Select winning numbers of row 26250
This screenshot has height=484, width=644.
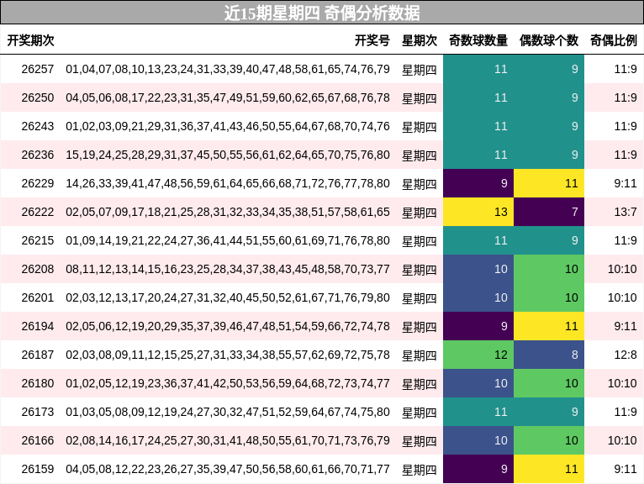[228, 97]
